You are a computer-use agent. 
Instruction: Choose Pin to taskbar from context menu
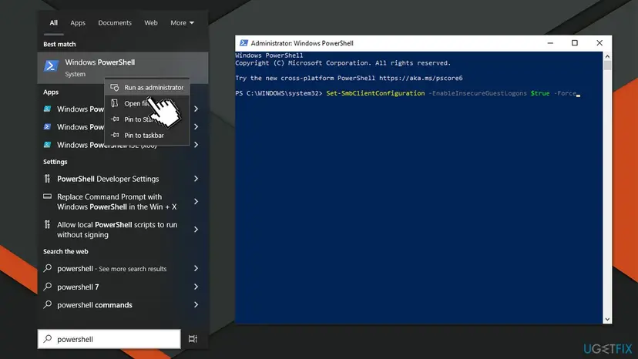(x=147, y=135)
